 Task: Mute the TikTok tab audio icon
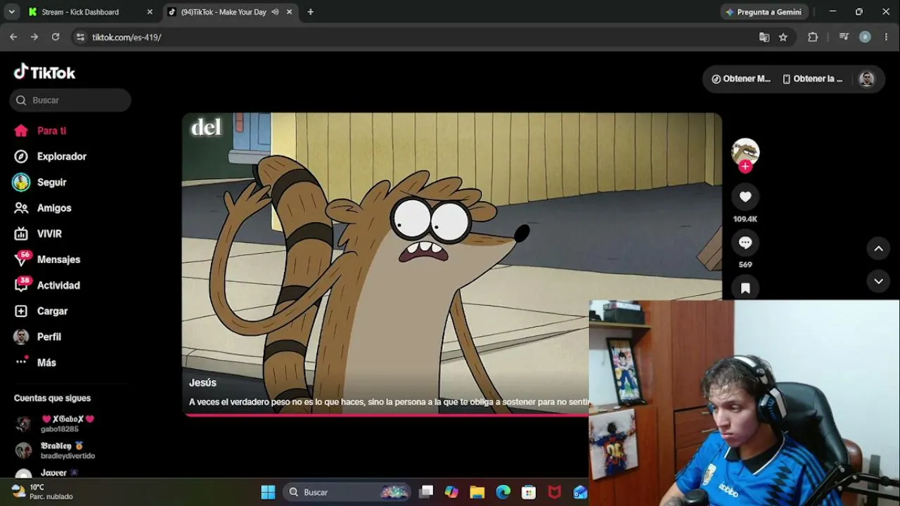(275, 12)
